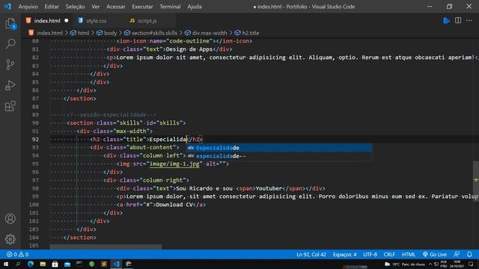
Task: Open Mail app from taskbar
Action: (67, 264)
